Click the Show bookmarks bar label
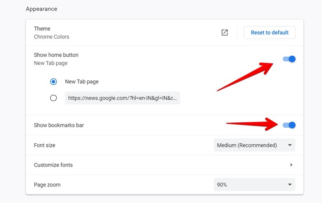Image resolution: width=322 pixels, height=203 pixels. [59, 125]
